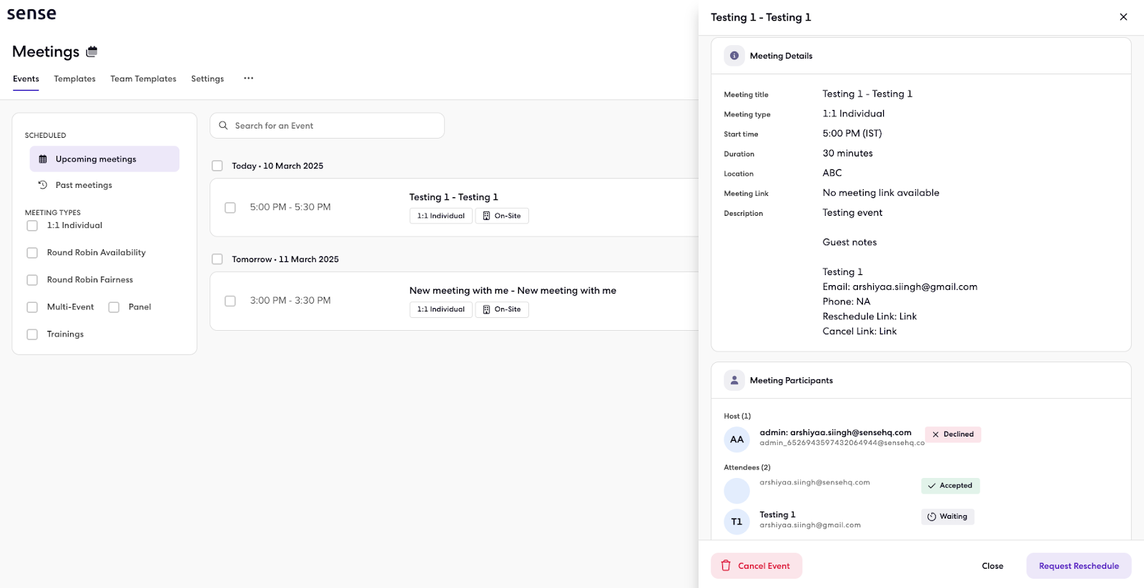Click the calendar icon beside Meetings title
The height and width of the screenshot is (588, 1144).
pyautogui.click(x=92, y=51)
